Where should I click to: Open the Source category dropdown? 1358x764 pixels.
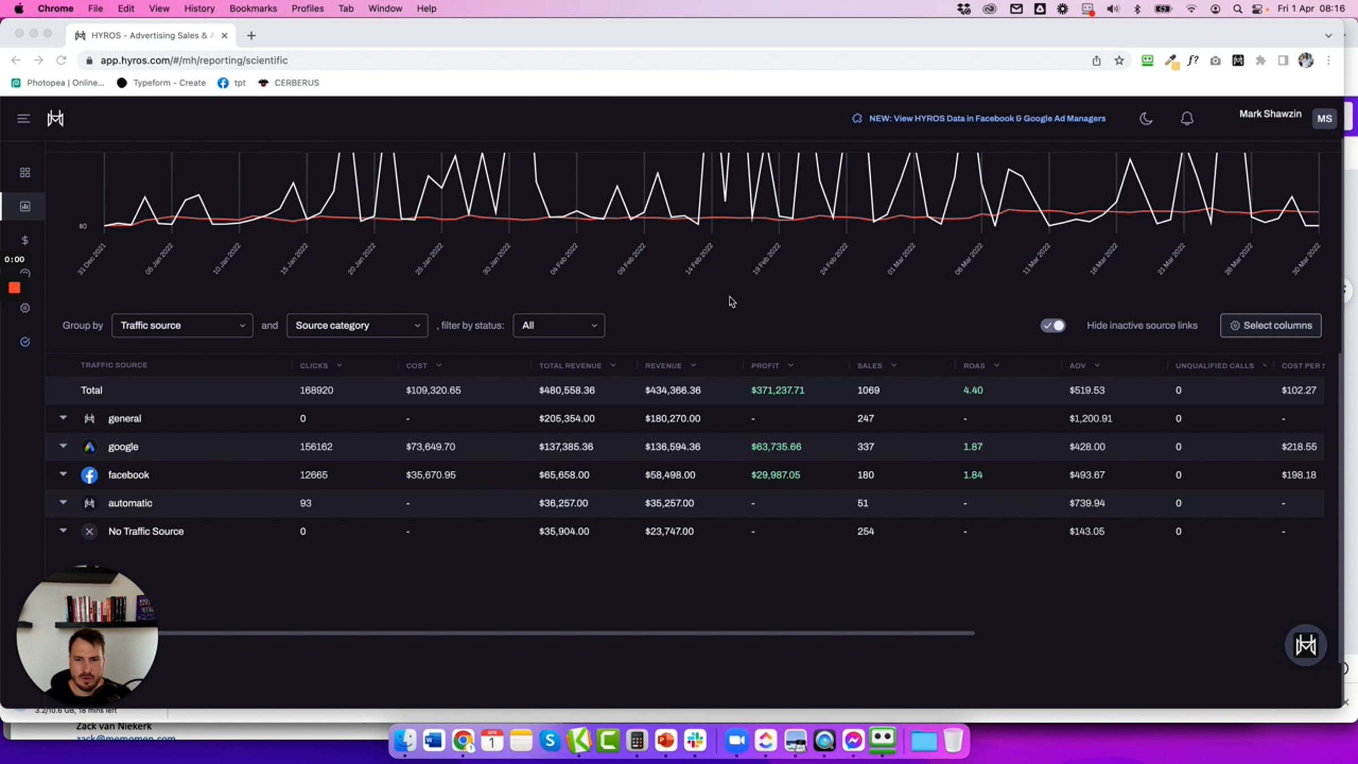coord(358,325)
